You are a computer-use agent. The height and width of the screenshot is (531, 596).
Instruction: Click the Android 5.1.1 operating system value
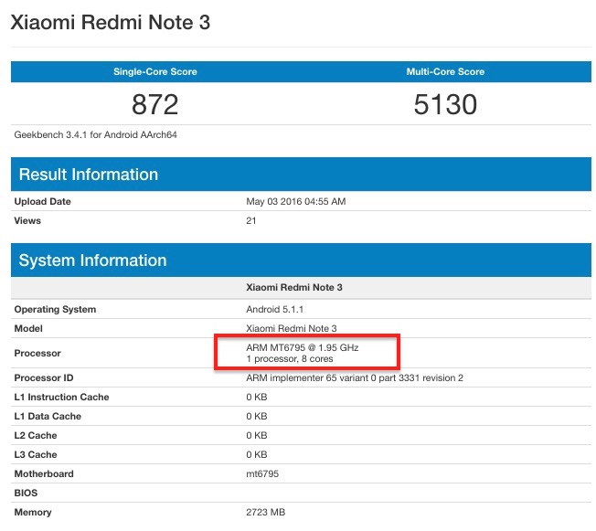tap(277, 310)
